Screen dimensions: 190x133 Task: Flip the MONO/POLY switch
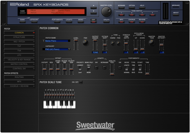click(x=89, y=69)
